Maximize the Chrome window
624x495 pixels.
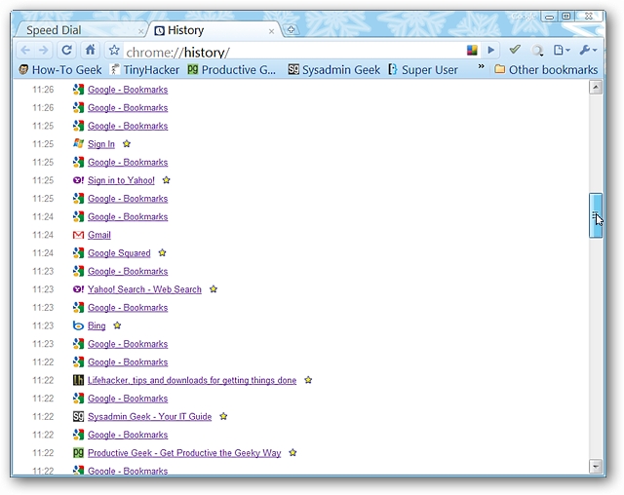pyautogui.click(x=566, y=17)
